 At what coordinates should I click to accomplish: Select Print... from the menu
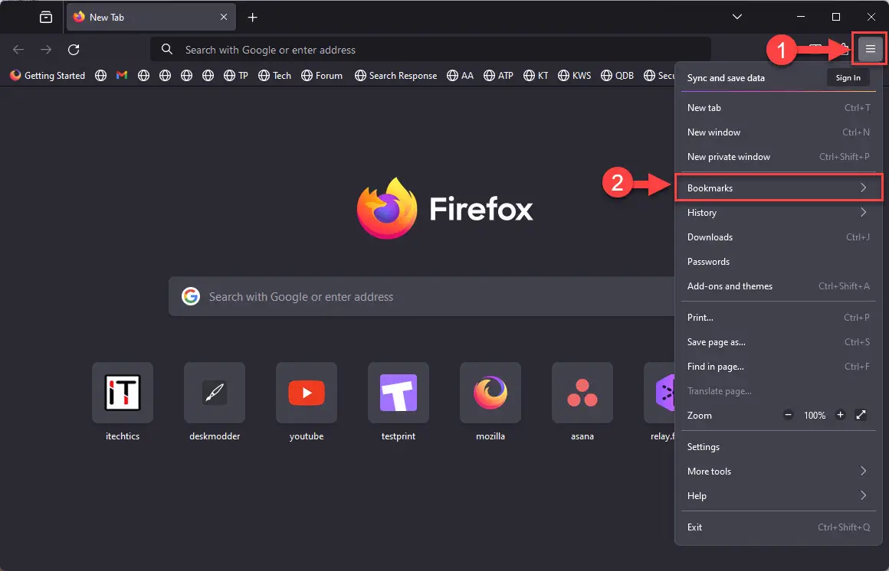[779, 317]
